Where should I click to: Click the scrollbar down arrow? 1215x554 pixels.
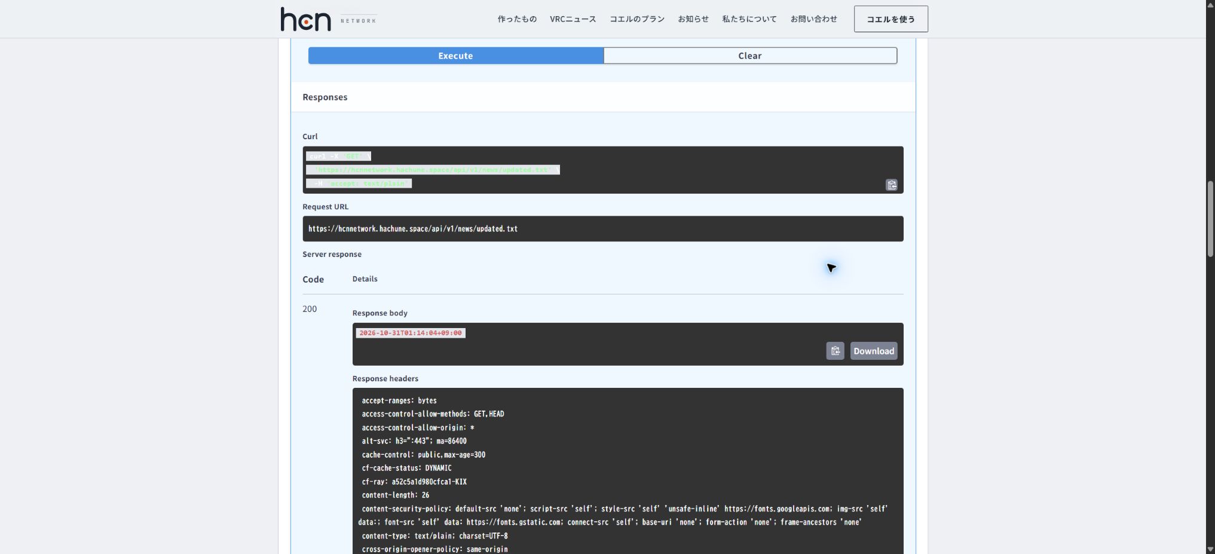coord(1210,549)
